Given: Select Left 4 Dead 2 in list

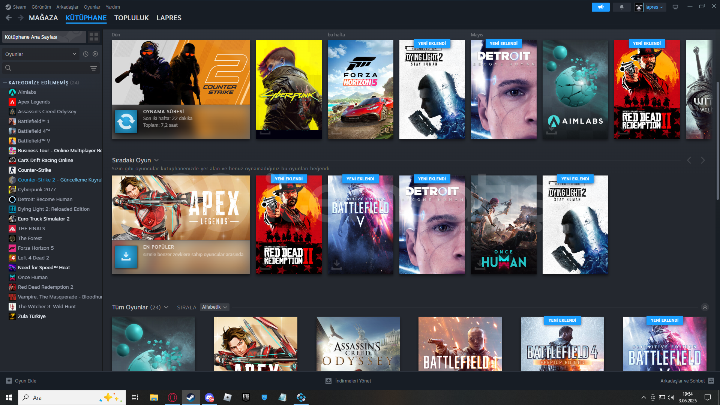Looking at the screenshot, I should pyautogui.click(x=33, y=258).
